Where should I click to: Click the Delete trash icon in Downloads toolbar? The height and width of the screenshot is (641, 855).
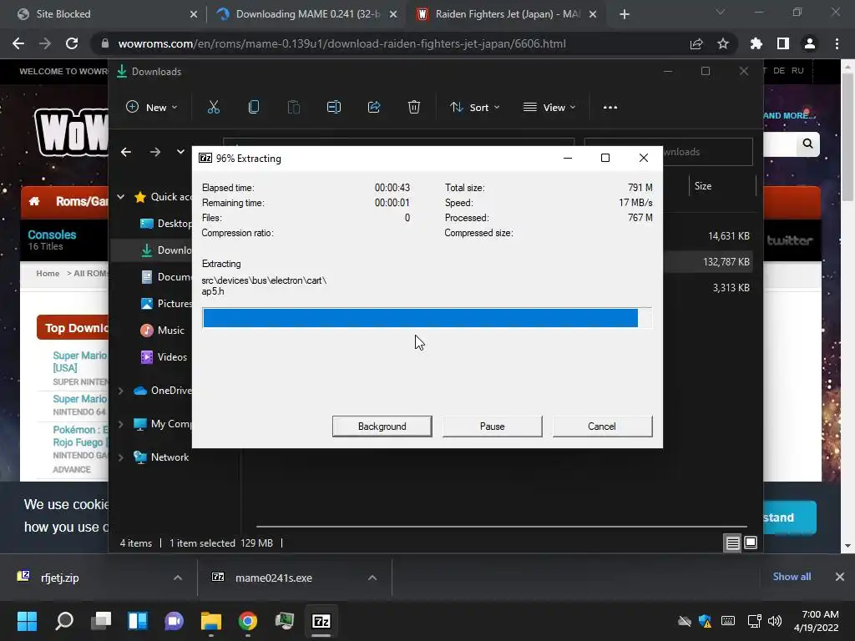pyautogui.click(x=414, y=108)
